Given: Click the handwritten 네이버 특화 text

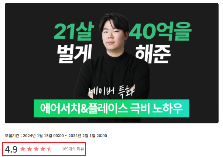Looking at the screenshot, I should pos(111,91).
